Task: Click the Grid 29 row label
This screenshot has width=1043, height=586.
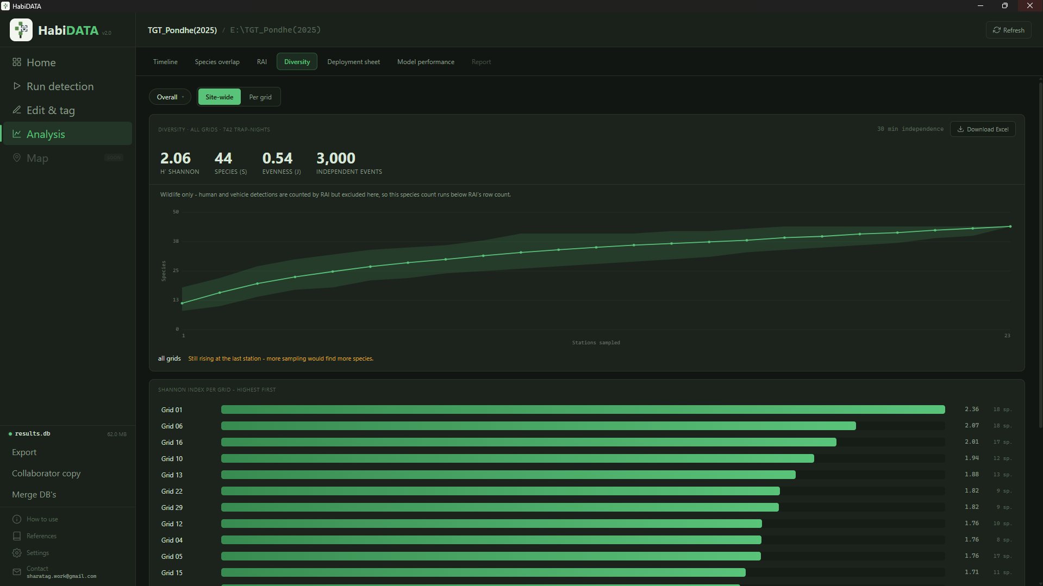Action: (172, 508)
